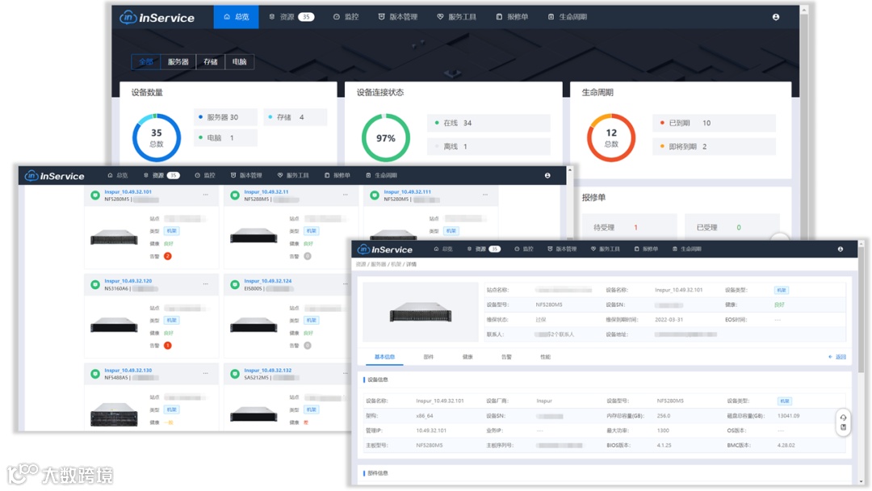
Task: Open 监控 menu in overview window
Action: pyautogui.click(x=346, y=17)
